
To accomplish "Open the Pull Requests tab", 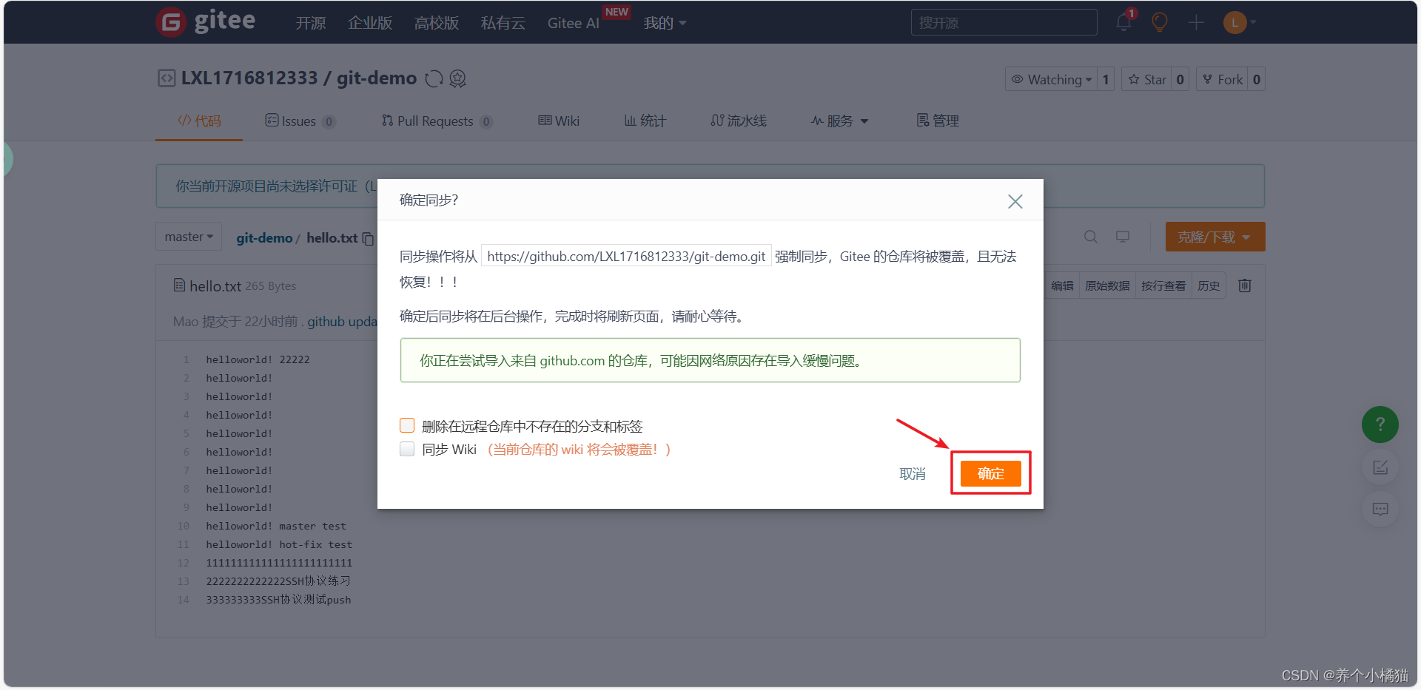I will click(437, 121).
